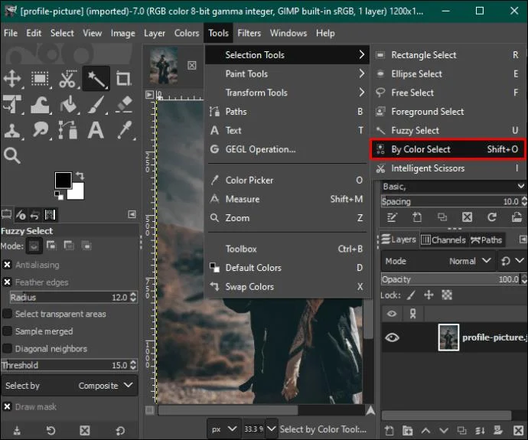Click the foreground black color swatch
Viewport: 528px width, 440px height.
click(x=63, y=180)
